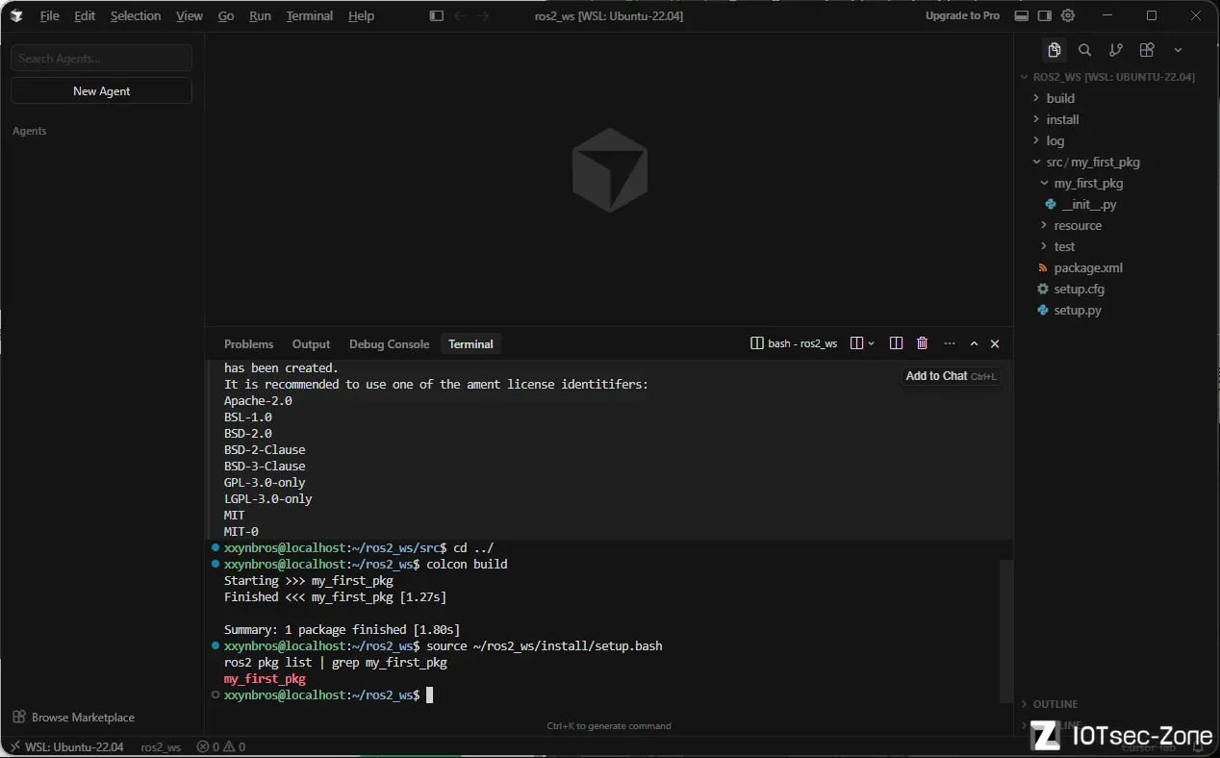Image resolution: width=1220 pixels, height=758 pixels.
Task: Close the terminal panel
Action: [995, 343]
